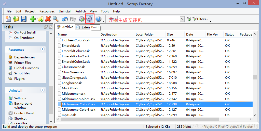The width and height of the screenshot is (261, 131).
Task: Open the Project menu
Action: [30, 11]
